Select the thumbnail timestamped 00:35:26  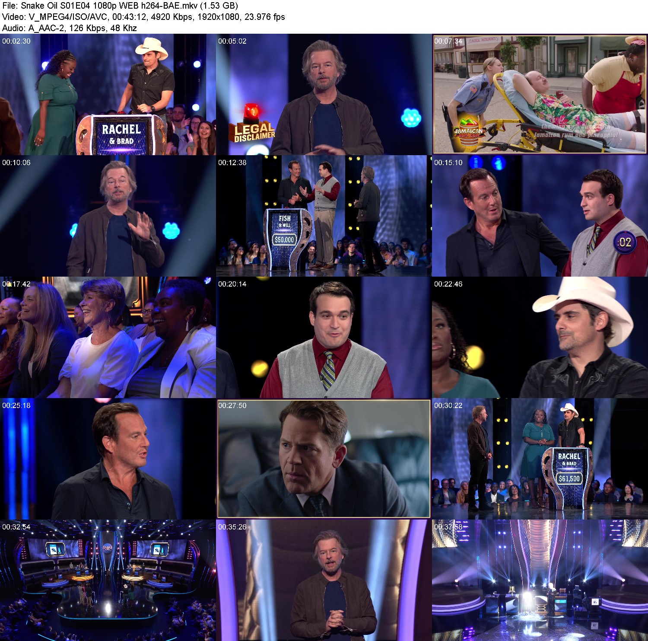coord(324,580)
